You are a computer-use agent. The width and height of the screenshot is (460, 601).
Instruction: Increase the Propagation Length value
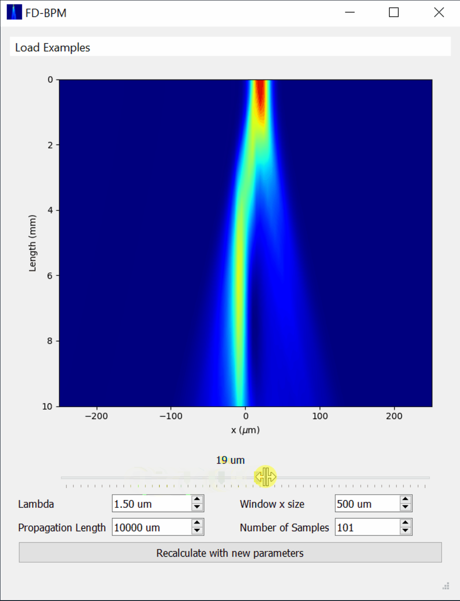pos(196,524)
